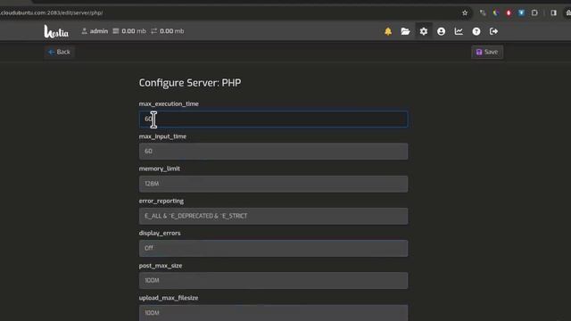Go back using the Back button
The height and width of the screenshot is (321, 571).
pos(60,52)
